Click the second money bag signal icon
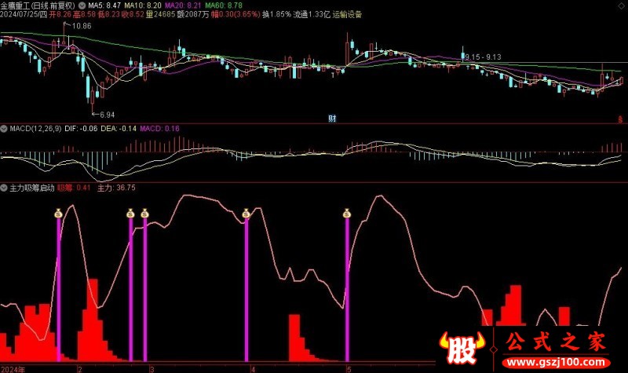628x373 pixels. coord(130,214)
